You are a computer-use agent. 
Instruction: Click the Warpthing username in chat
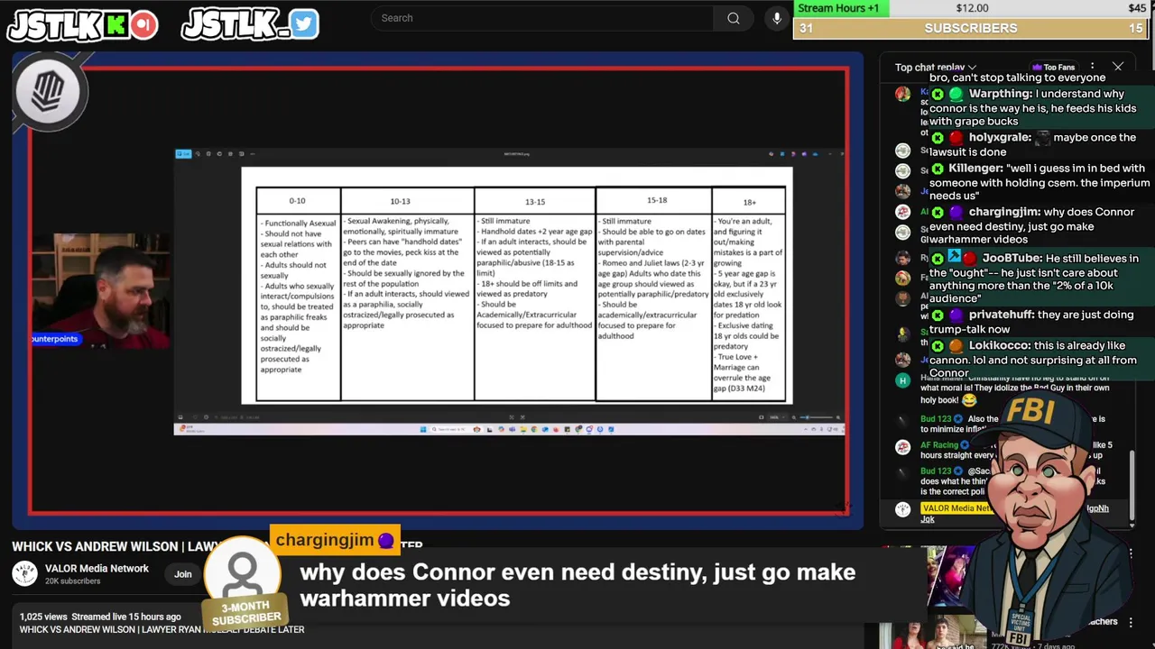(1001, 94)
